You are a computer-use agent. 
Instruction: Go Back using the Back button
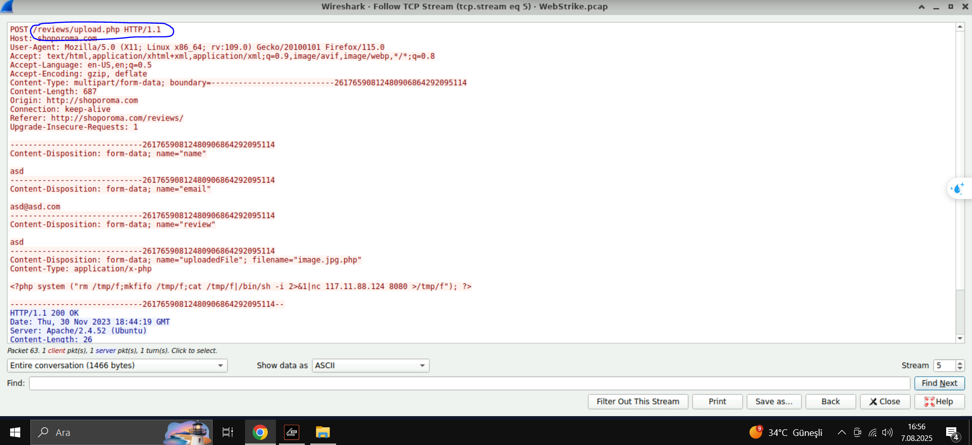click(831, 401)
